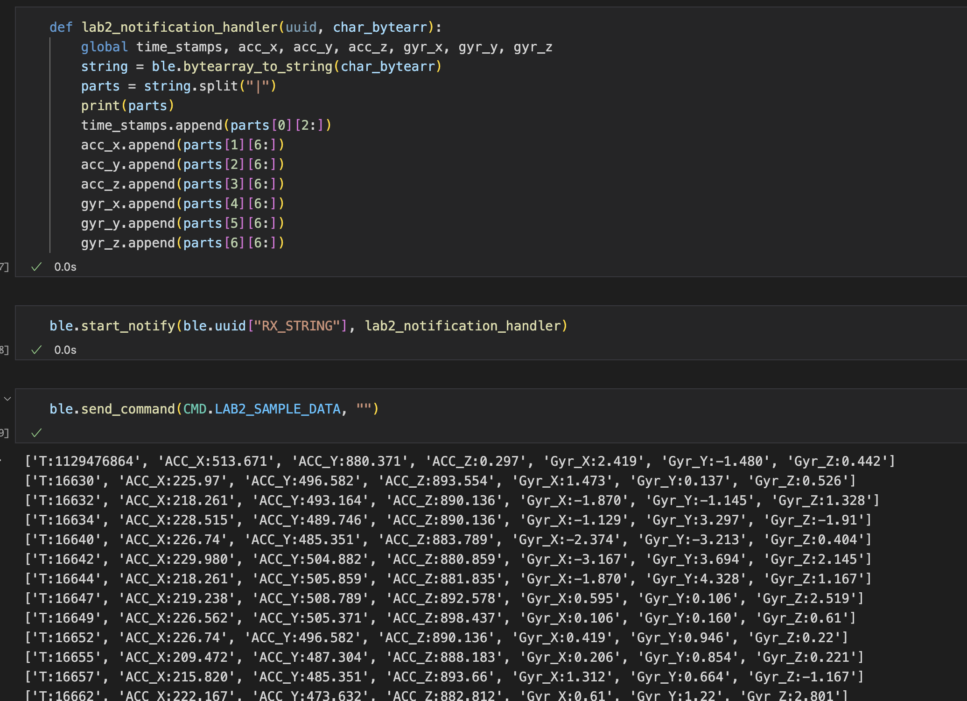Click the gyr_x.append line
967x701 pixels.
click(x=182, y=204)
